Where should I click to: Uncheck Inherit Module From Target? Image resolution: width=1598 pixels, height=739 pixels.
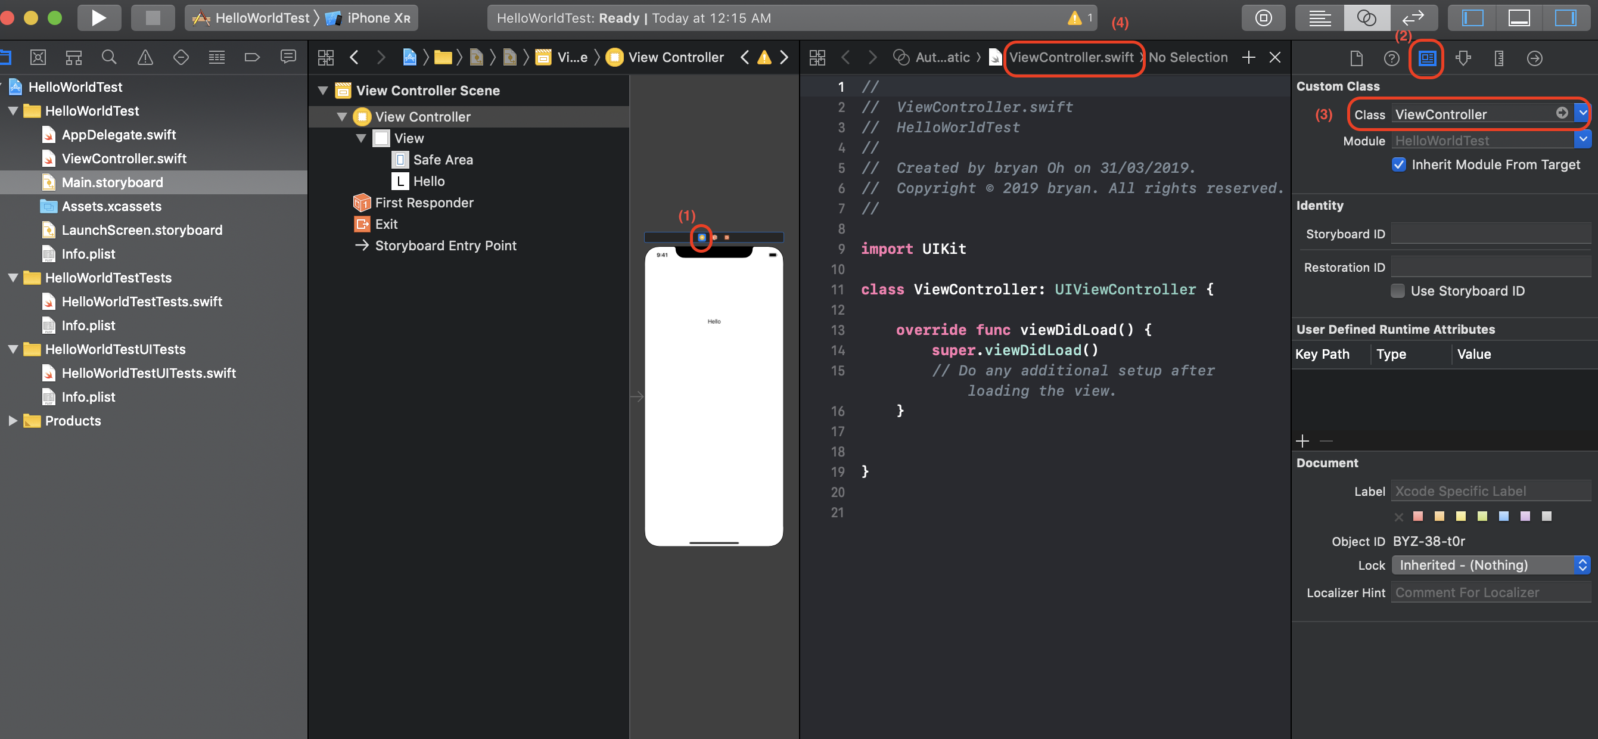pyautogui.click(x=1399, y=164)
